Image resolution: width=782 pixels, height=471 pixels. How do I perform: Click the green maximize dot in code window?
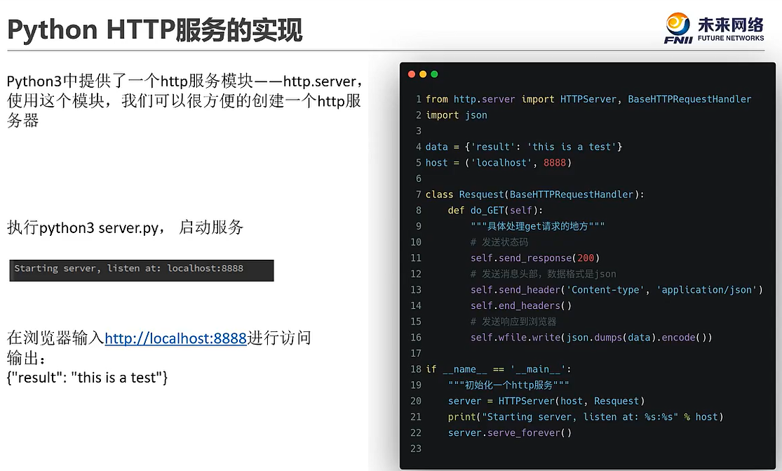tap(434, 74)
